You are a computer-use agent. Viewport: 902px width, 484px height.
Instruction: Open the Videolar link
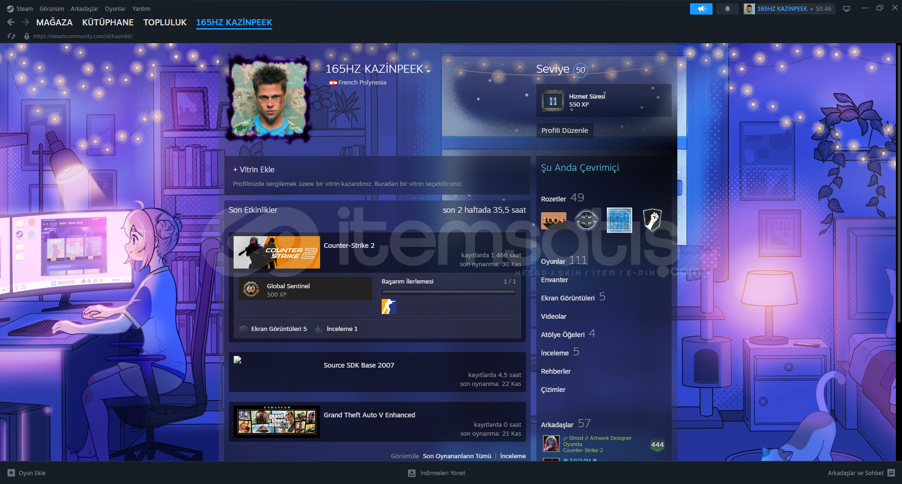(x=554, y=316)
